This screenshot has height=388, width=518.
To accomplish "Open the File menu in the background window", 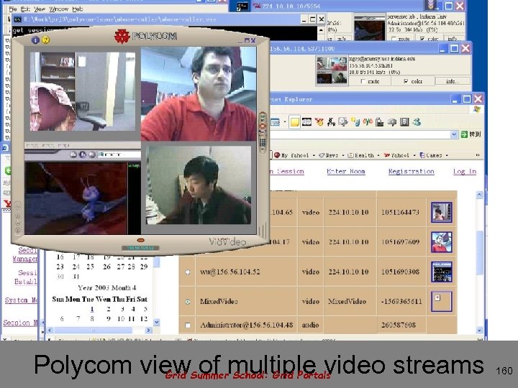I will coord(12,9).
